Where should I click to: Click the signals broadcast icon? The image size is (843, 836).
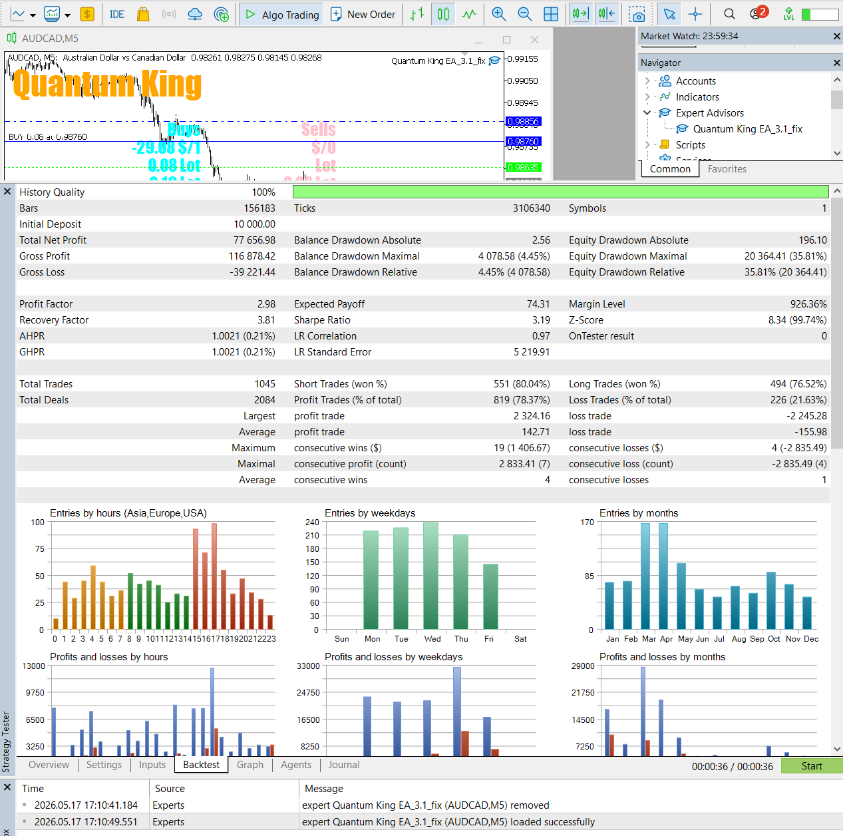169,14
